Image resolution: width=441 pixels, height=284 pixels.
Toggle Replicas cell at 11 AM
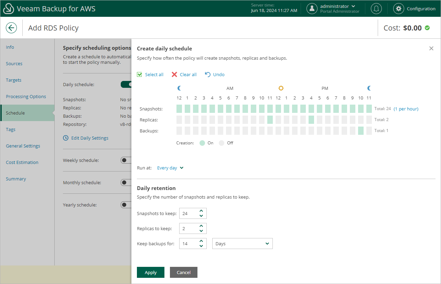[x=270, y=120]
